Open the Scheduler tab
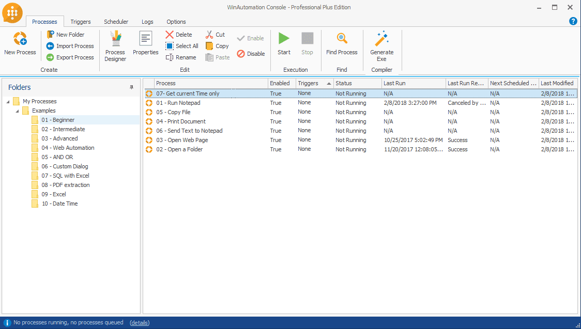 (x=116, y=22)
